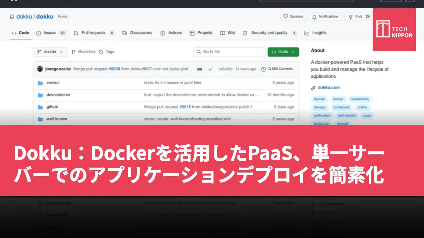Visit the dokku.com website link
424x238 pixels.
pos(329,88)
